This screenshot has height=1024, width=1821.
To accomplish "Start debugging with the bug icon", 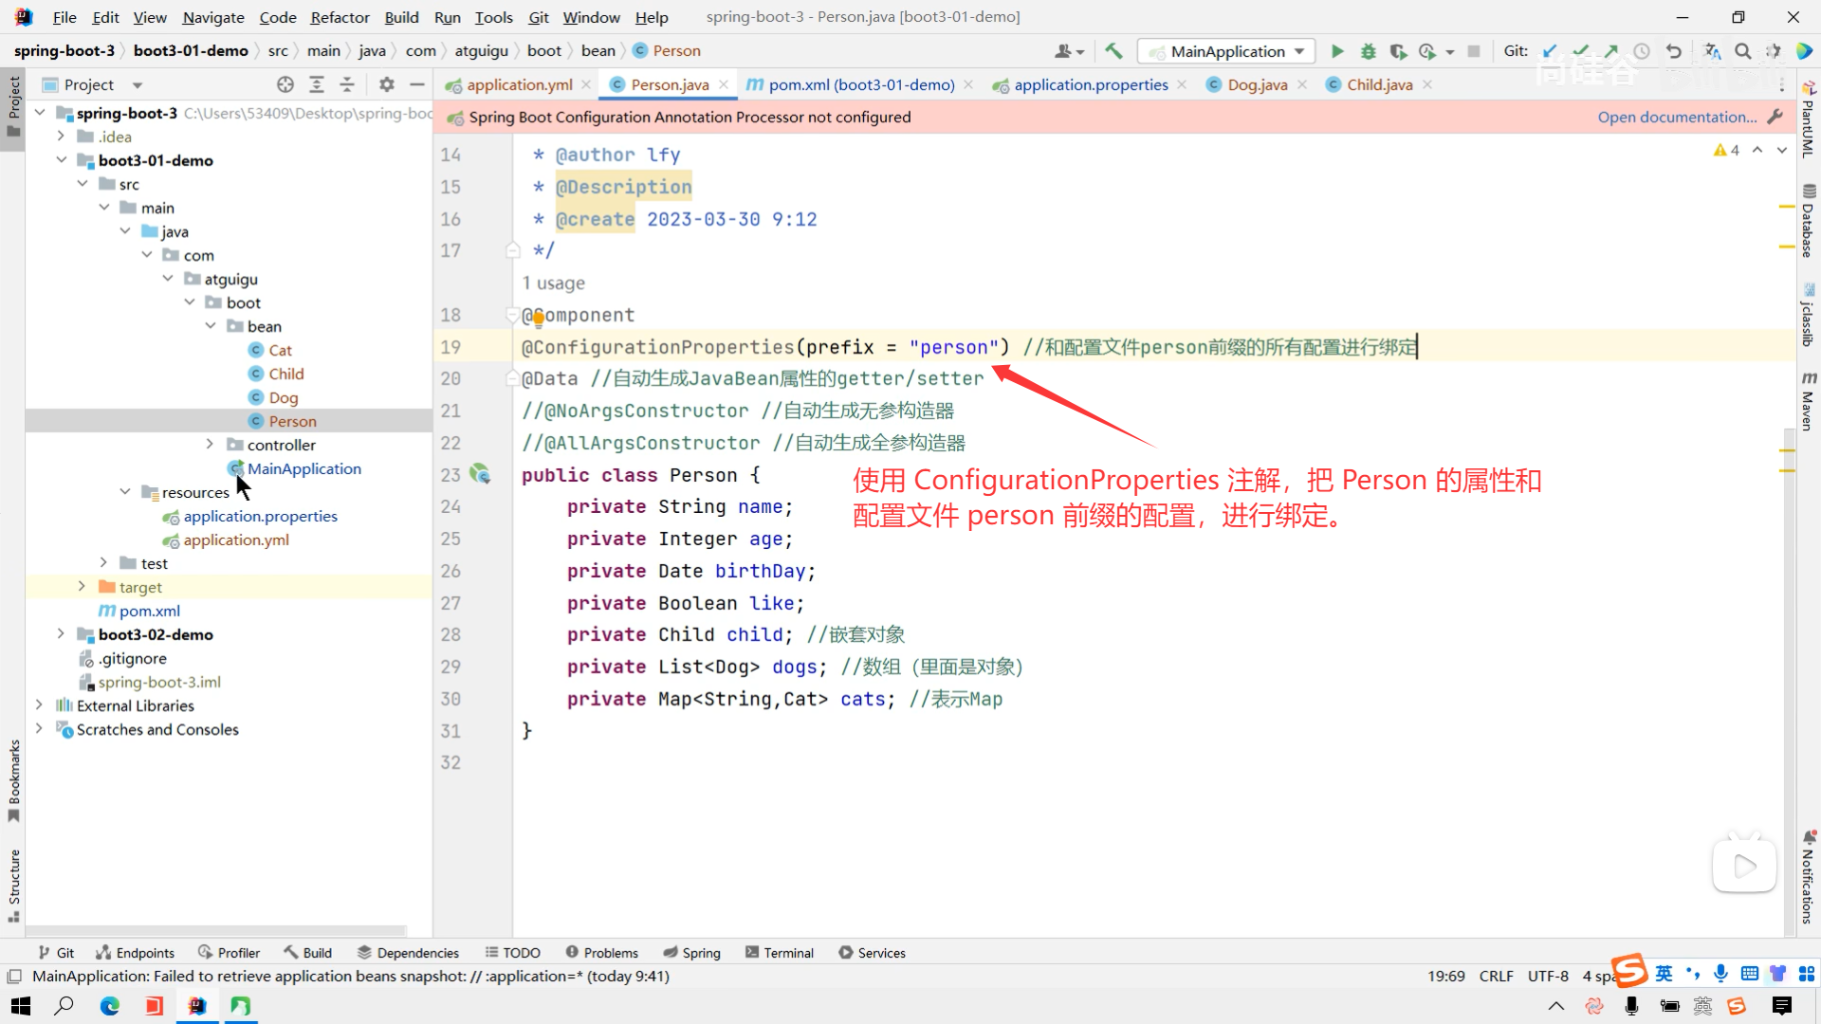I will tap(1368, 51).
